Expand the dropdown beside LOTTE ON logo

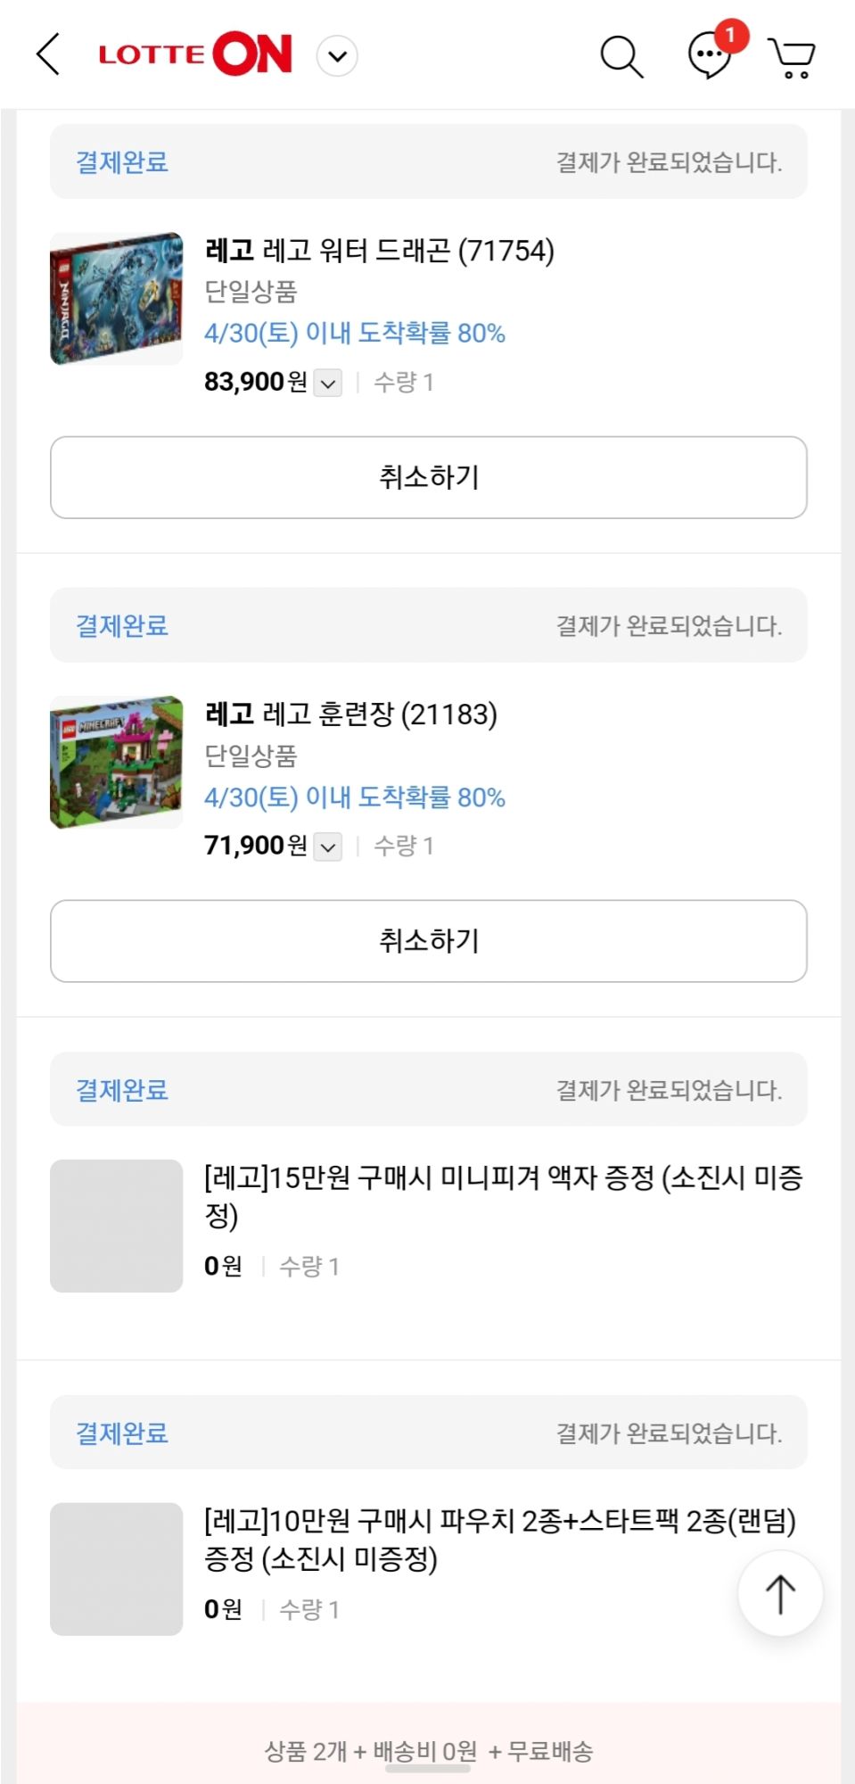point(337,56)
